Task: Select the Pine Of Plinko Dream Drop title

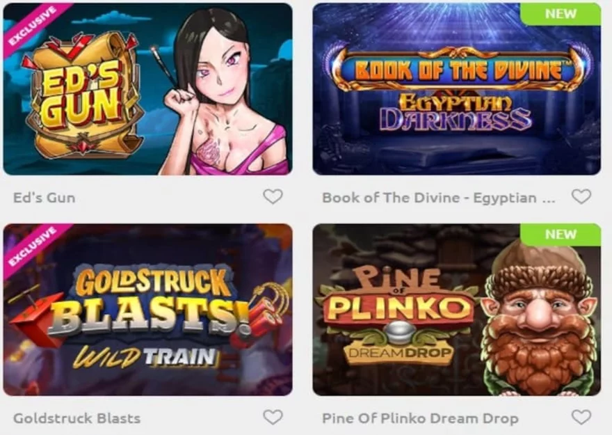Action: [x=420, y=418]
